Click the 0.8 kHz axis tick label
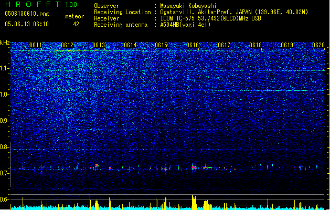The width and height of the screenshot is (330, 210). (x=5, y=147)
